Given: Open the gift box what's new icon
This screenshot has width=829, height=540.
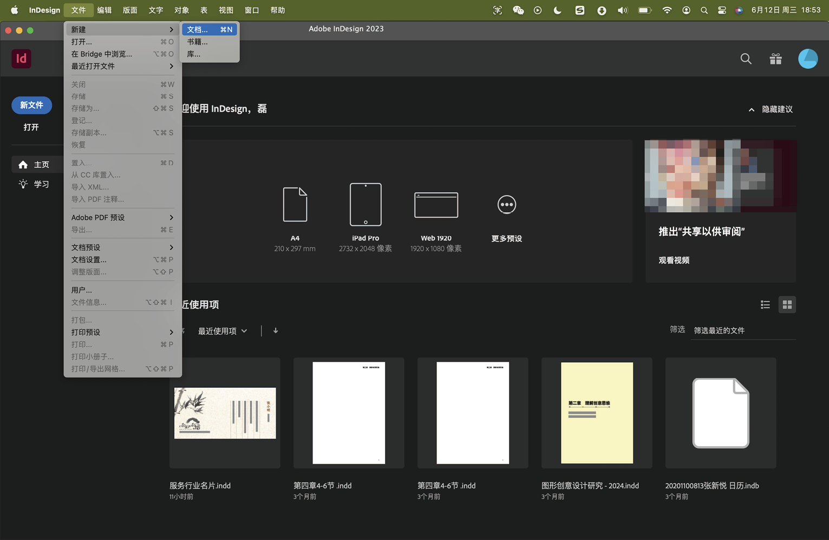Looking at the screenshot, I should tap(775, 59).
